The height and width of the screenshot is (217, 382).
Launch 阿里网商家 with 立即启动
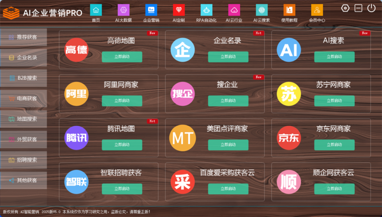click(x=122, y=101)
